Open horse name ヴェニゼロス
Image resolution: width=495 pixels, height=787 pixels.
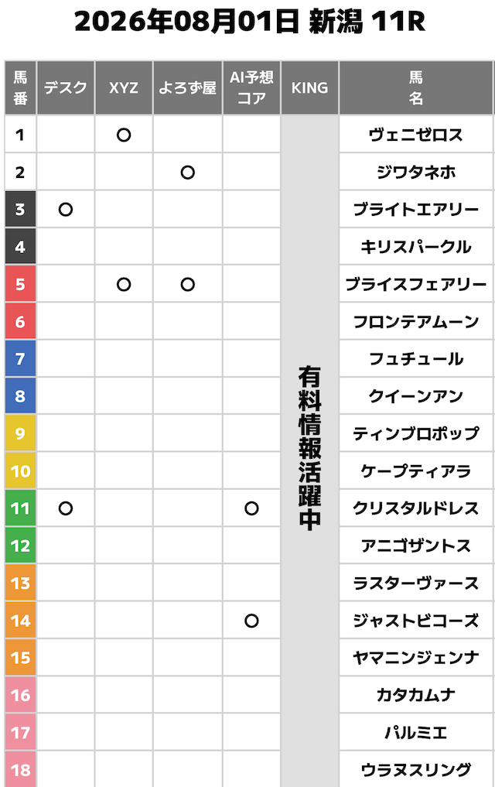click(x=416, y=135)
